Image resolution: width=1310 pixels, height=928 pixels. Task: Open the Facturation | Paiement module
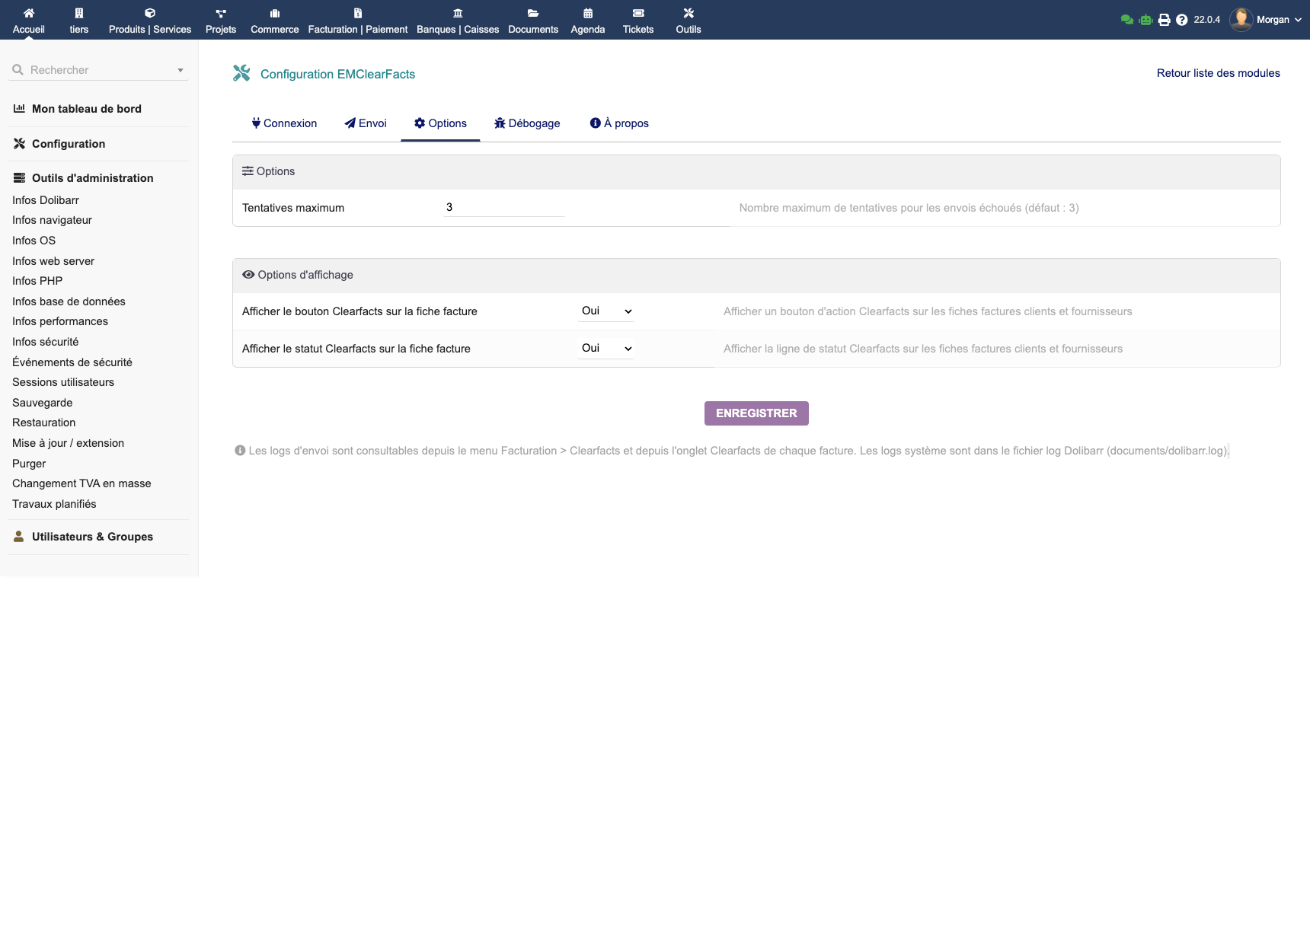click(357, 20)
